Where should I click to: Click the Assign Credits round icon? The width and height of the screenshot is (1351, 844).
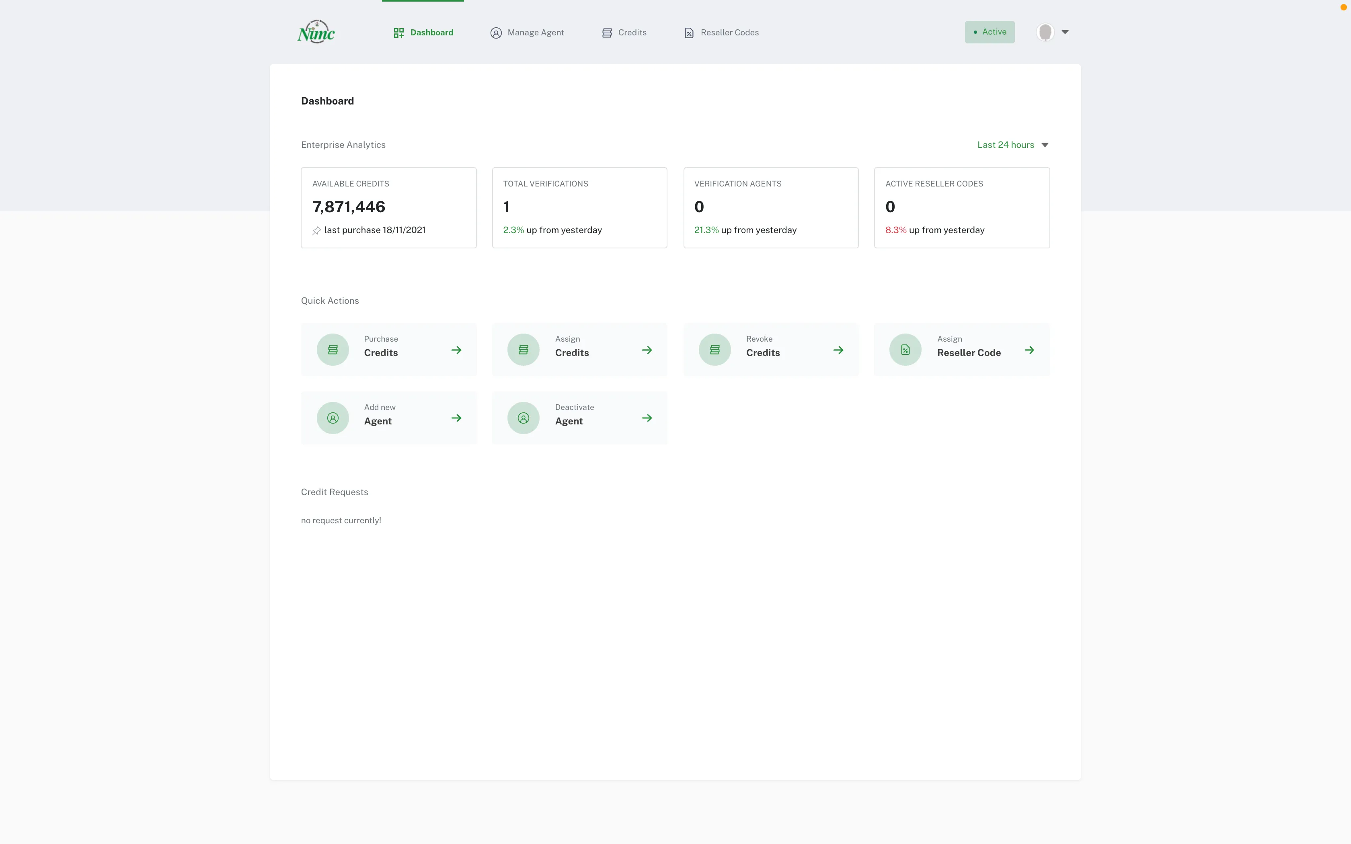pyautogui.click(x=523, y=350)
